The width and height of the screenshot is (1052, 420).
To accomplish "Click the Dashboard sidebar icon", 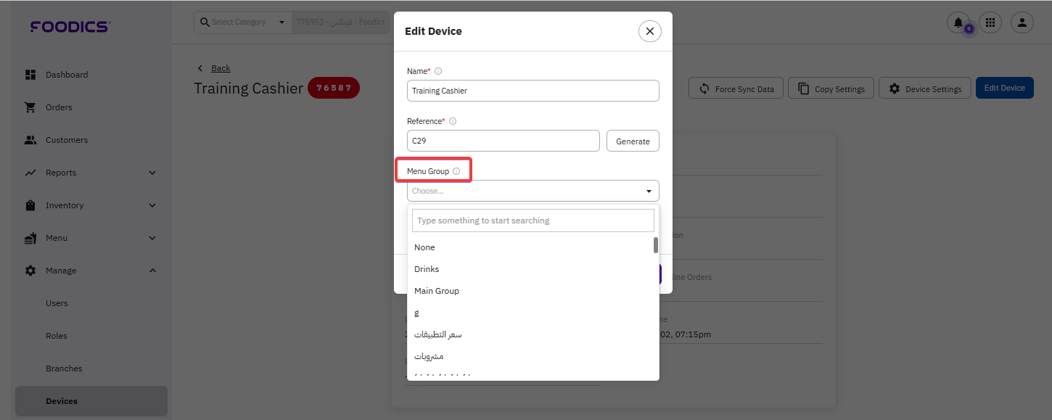I will 30,75.
